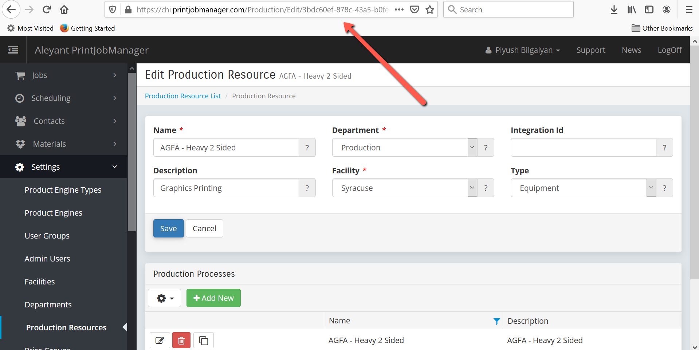Viewport: 699px width, 350px height.
Task: Open page actions three-dot menu
Action: 399,9
